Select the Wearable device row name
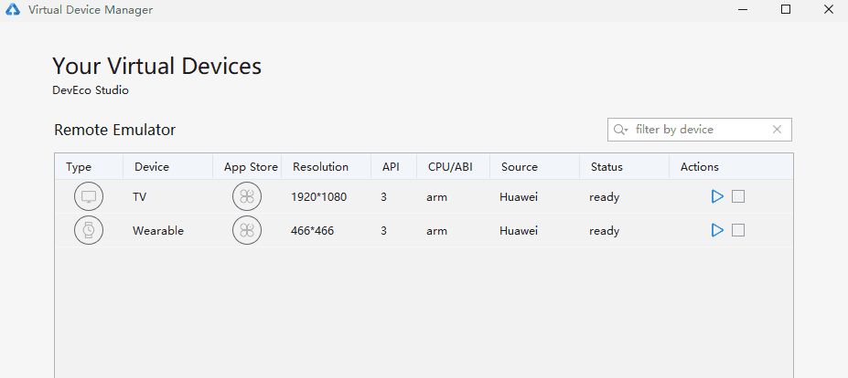 pos(158,231)
